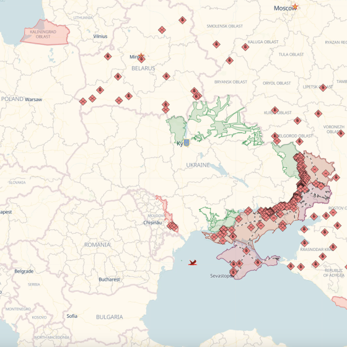Select the marker below Smolensk Oblast label
The height and width of the screenshot is (347, 347).
click(216, 44)
